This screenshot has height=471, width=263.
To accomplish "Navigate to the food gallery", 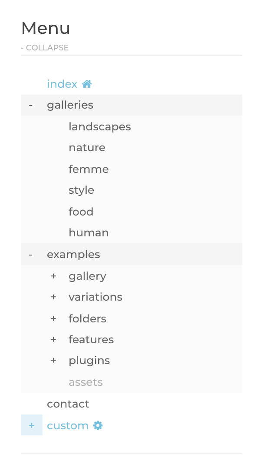I will pos(81,212).
